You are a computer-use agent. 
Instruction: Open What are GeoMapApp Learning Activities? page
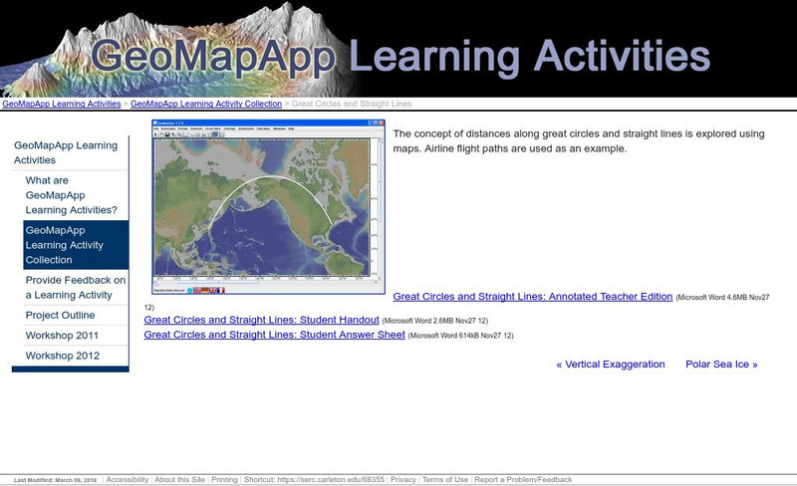71,195
